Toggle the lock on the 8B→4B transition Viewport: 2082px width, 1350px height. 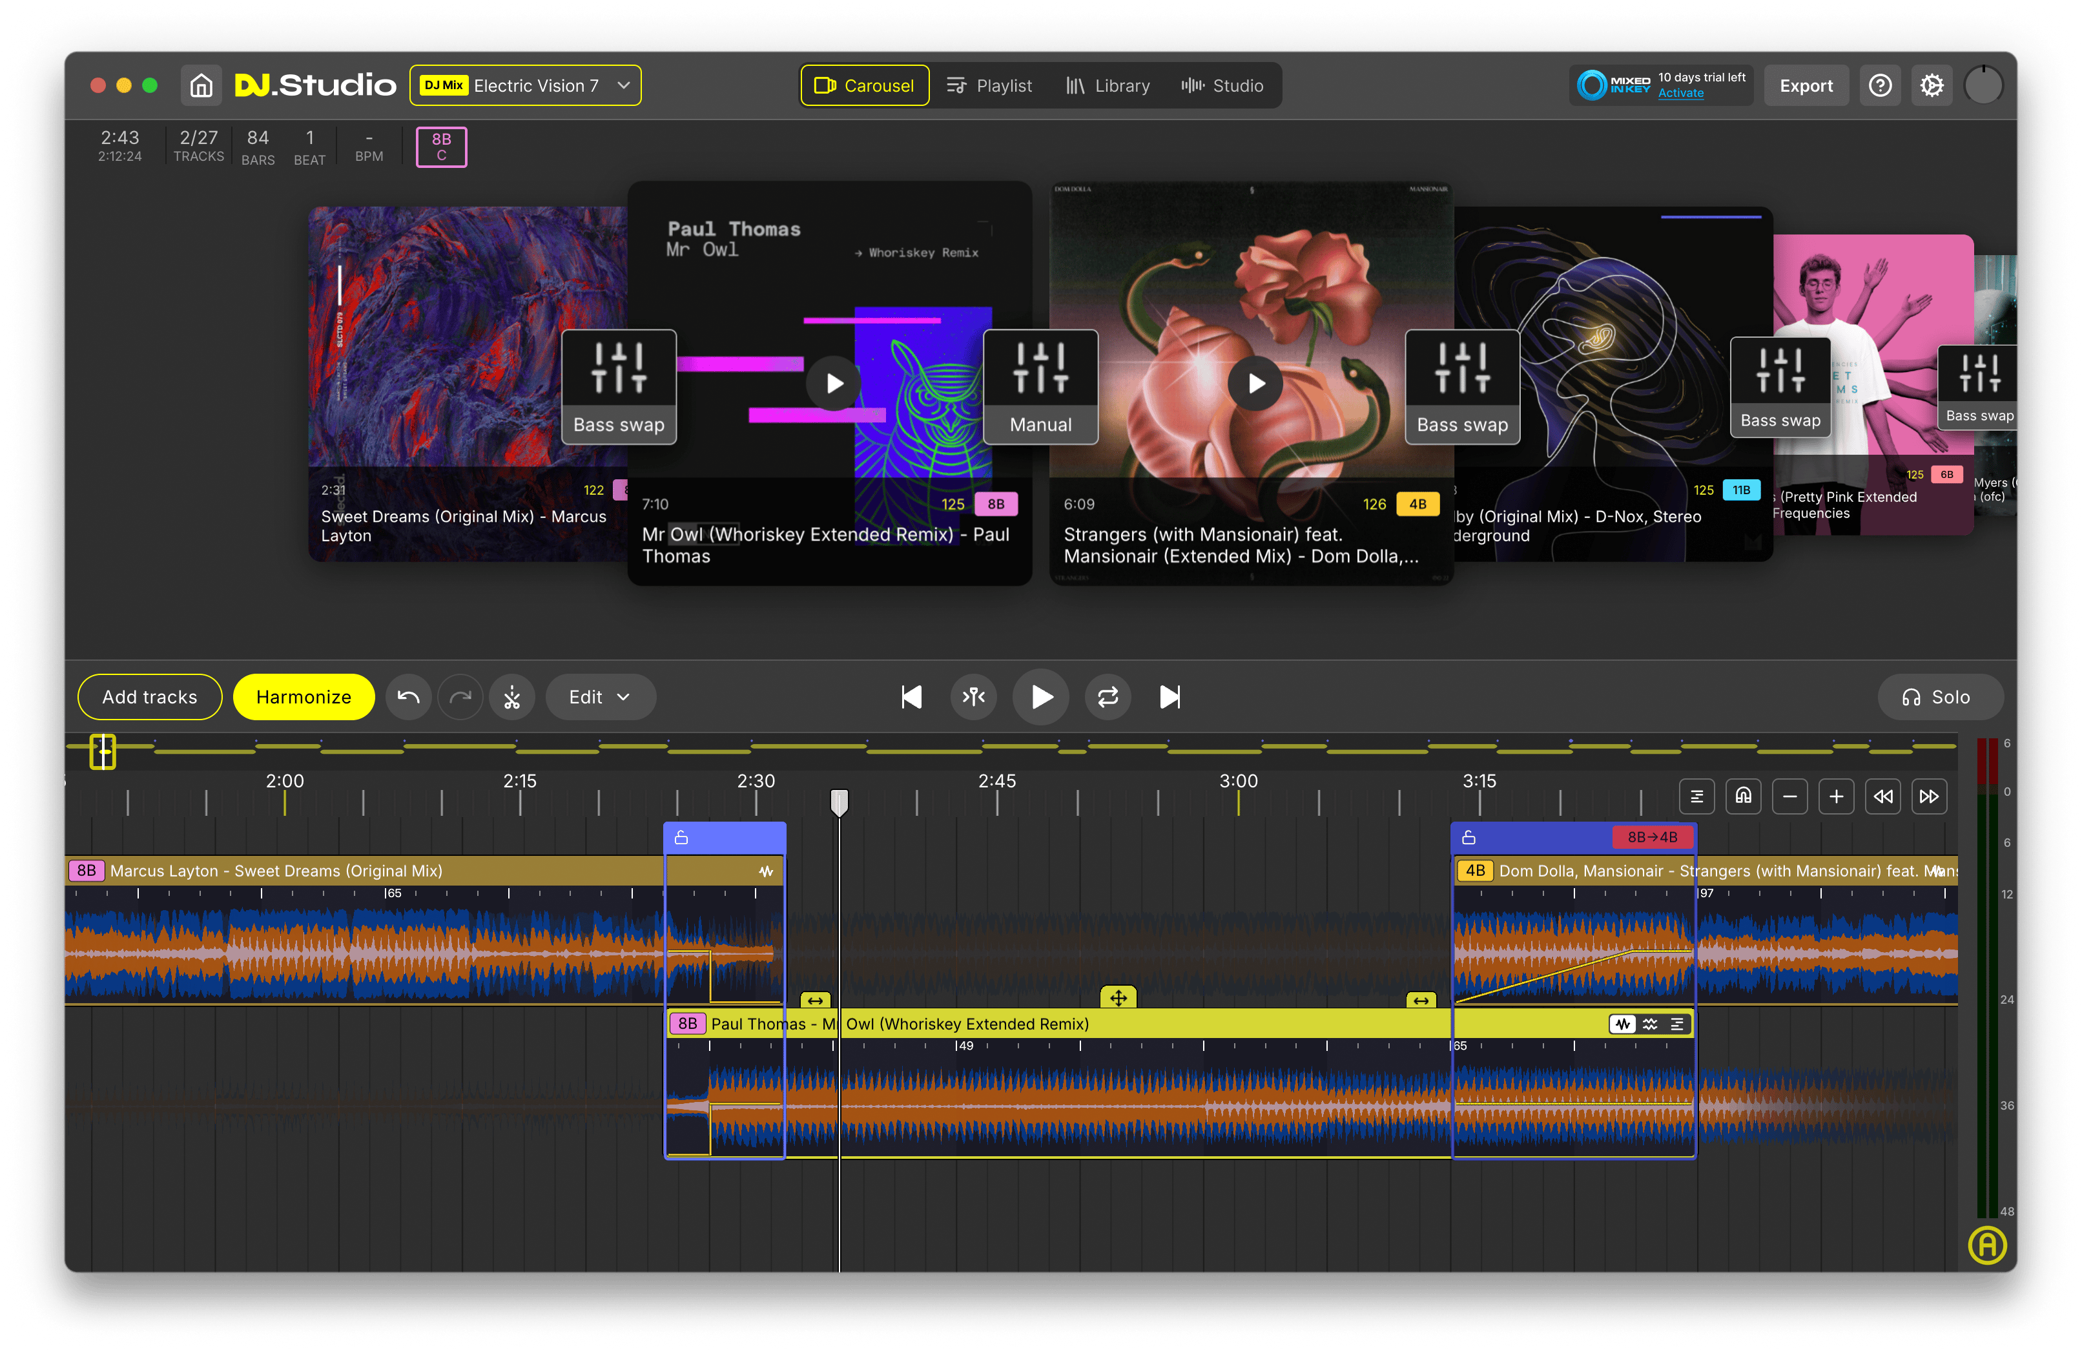coord(1469,837)
